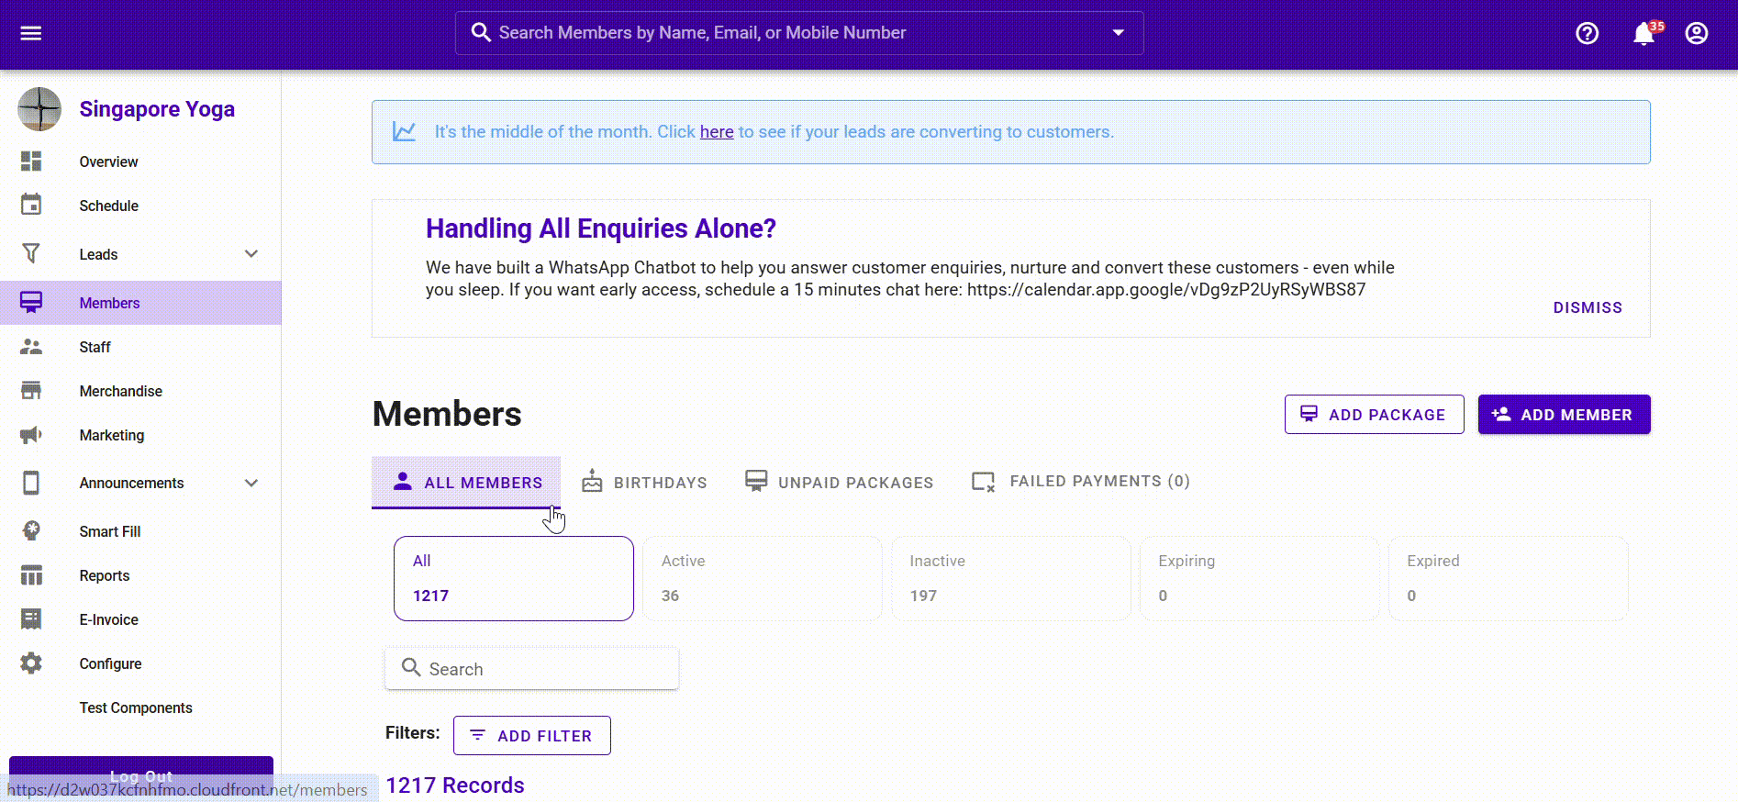Select the Active 36 members card
The height and width of the screenshot is (802, 1738).
tap(762, 578)
